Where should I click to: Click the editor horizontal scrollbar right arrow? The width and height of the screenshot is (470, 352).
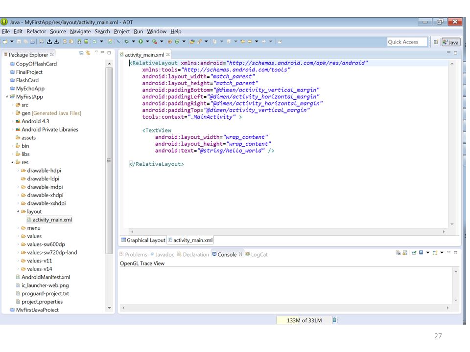coord(444,232)
